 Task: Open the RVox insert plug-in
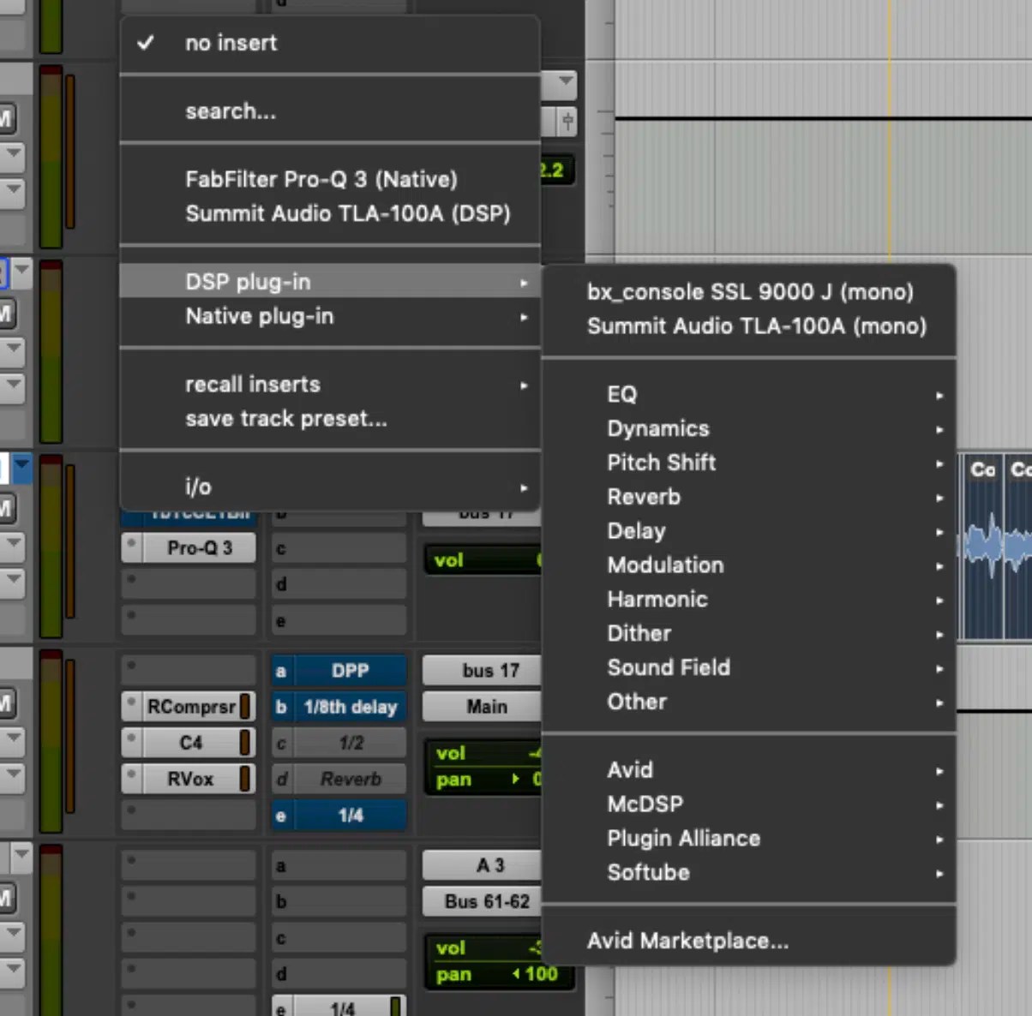pyautogui.click(x=191, y=779)
